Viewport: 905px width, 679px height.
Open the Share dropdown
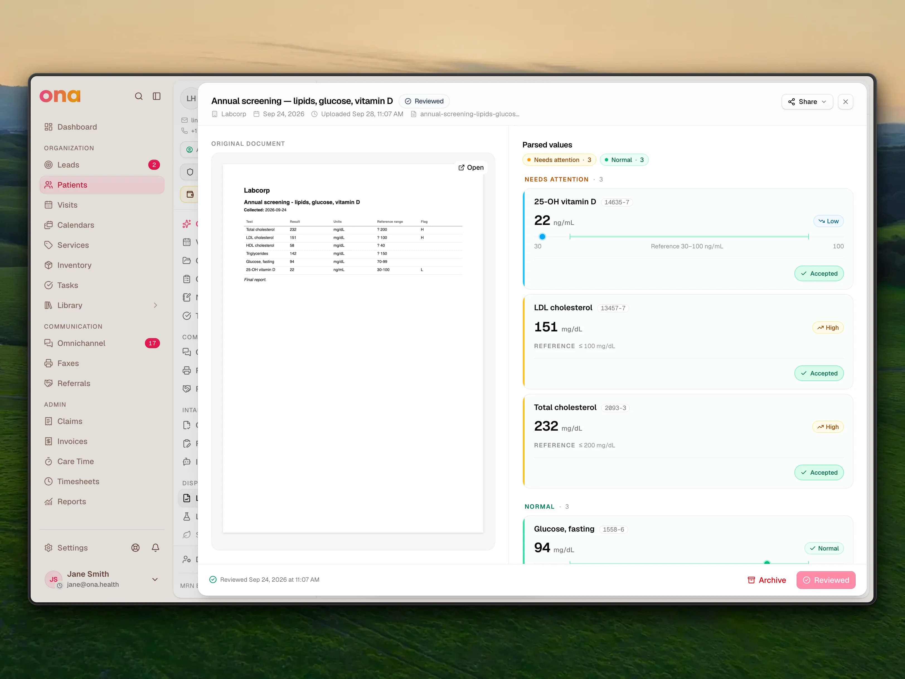point(807,102)
